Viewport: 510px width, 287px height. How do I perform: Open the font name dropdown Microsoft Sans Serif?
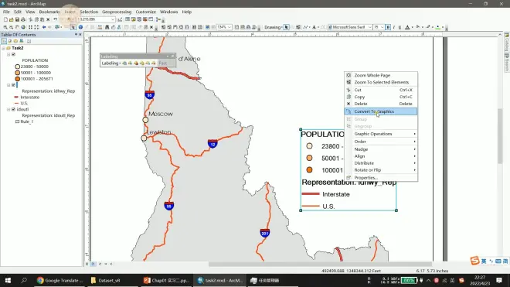pyautogui.click(x=349, y=27)
